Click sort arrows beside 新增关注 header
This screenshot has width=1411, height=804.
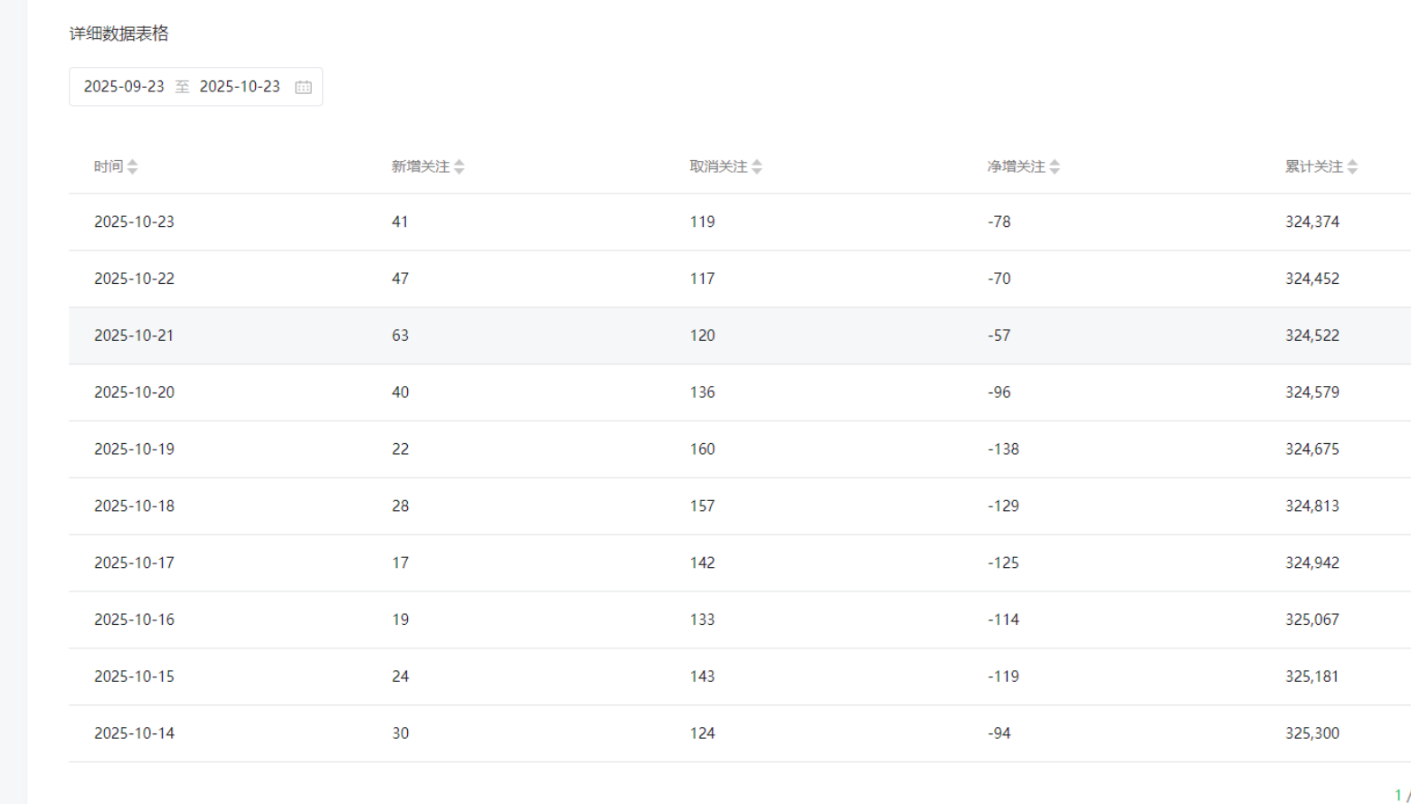[459, 166]
